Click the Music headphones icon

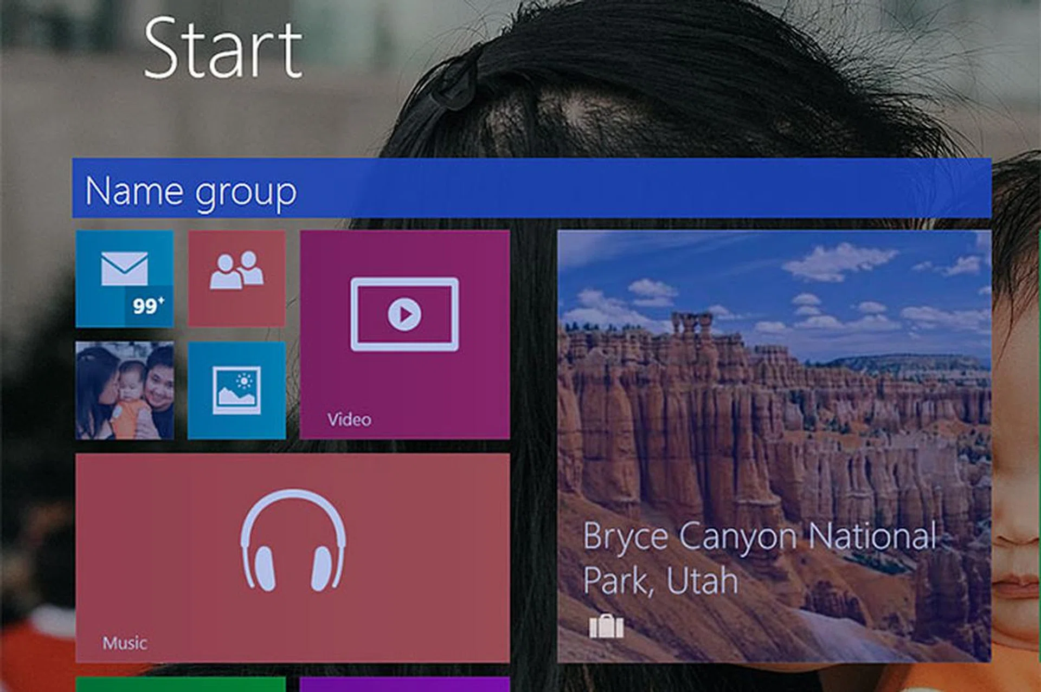[293, 540]
